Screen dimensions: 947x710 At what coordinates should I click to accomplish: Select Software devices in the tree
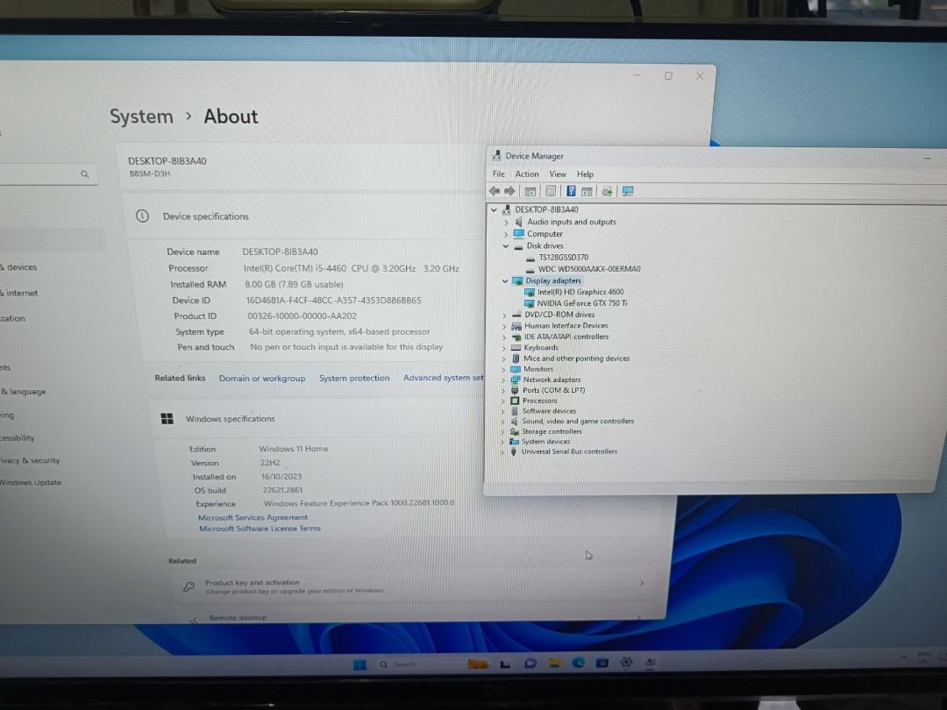coord(549,410)
